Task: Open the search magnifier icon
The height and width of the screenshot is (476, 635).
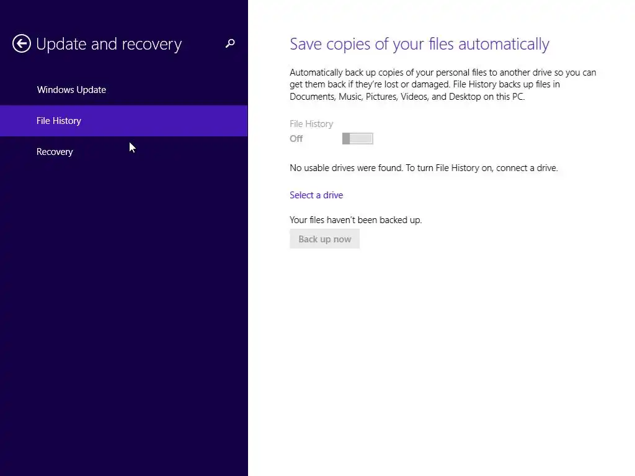Action: pyautogui.click(x=230, y=43)
